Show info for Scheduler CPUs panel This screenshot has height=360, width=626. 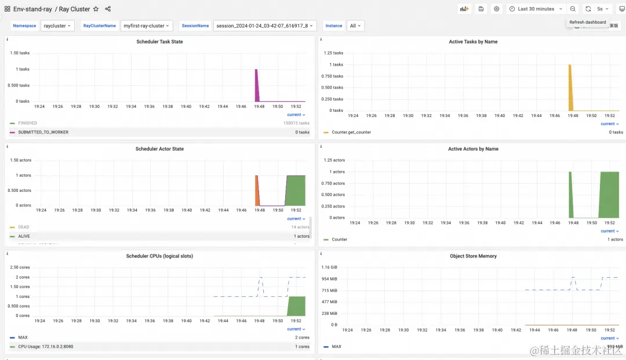pyautogui.click(x=7, y=253)
